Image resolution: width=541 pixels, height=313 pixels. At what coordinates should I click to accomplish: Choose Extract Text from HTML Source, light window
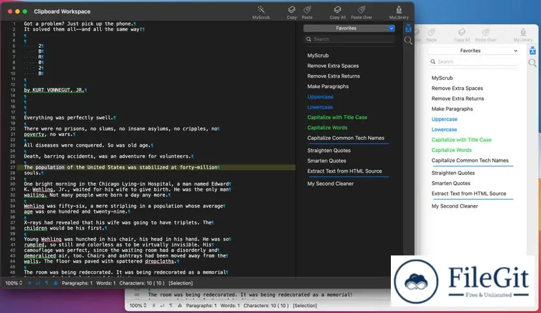(469, 194)
